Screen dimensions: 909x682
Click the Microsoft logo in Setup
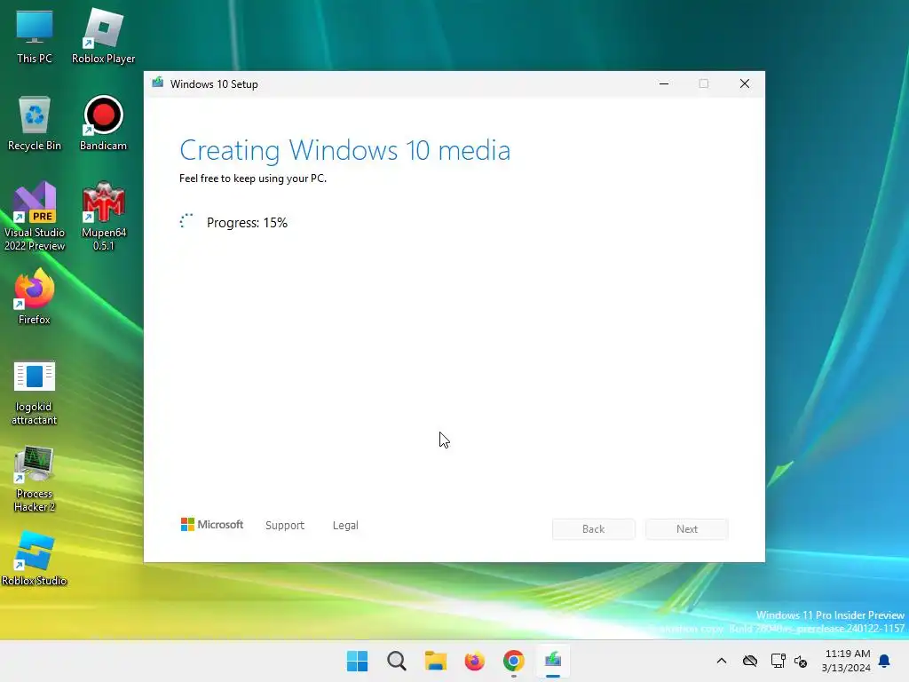point(212,524)
